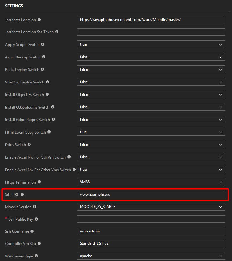Click the Moodle Version info icon

click(x=35, y=207)
